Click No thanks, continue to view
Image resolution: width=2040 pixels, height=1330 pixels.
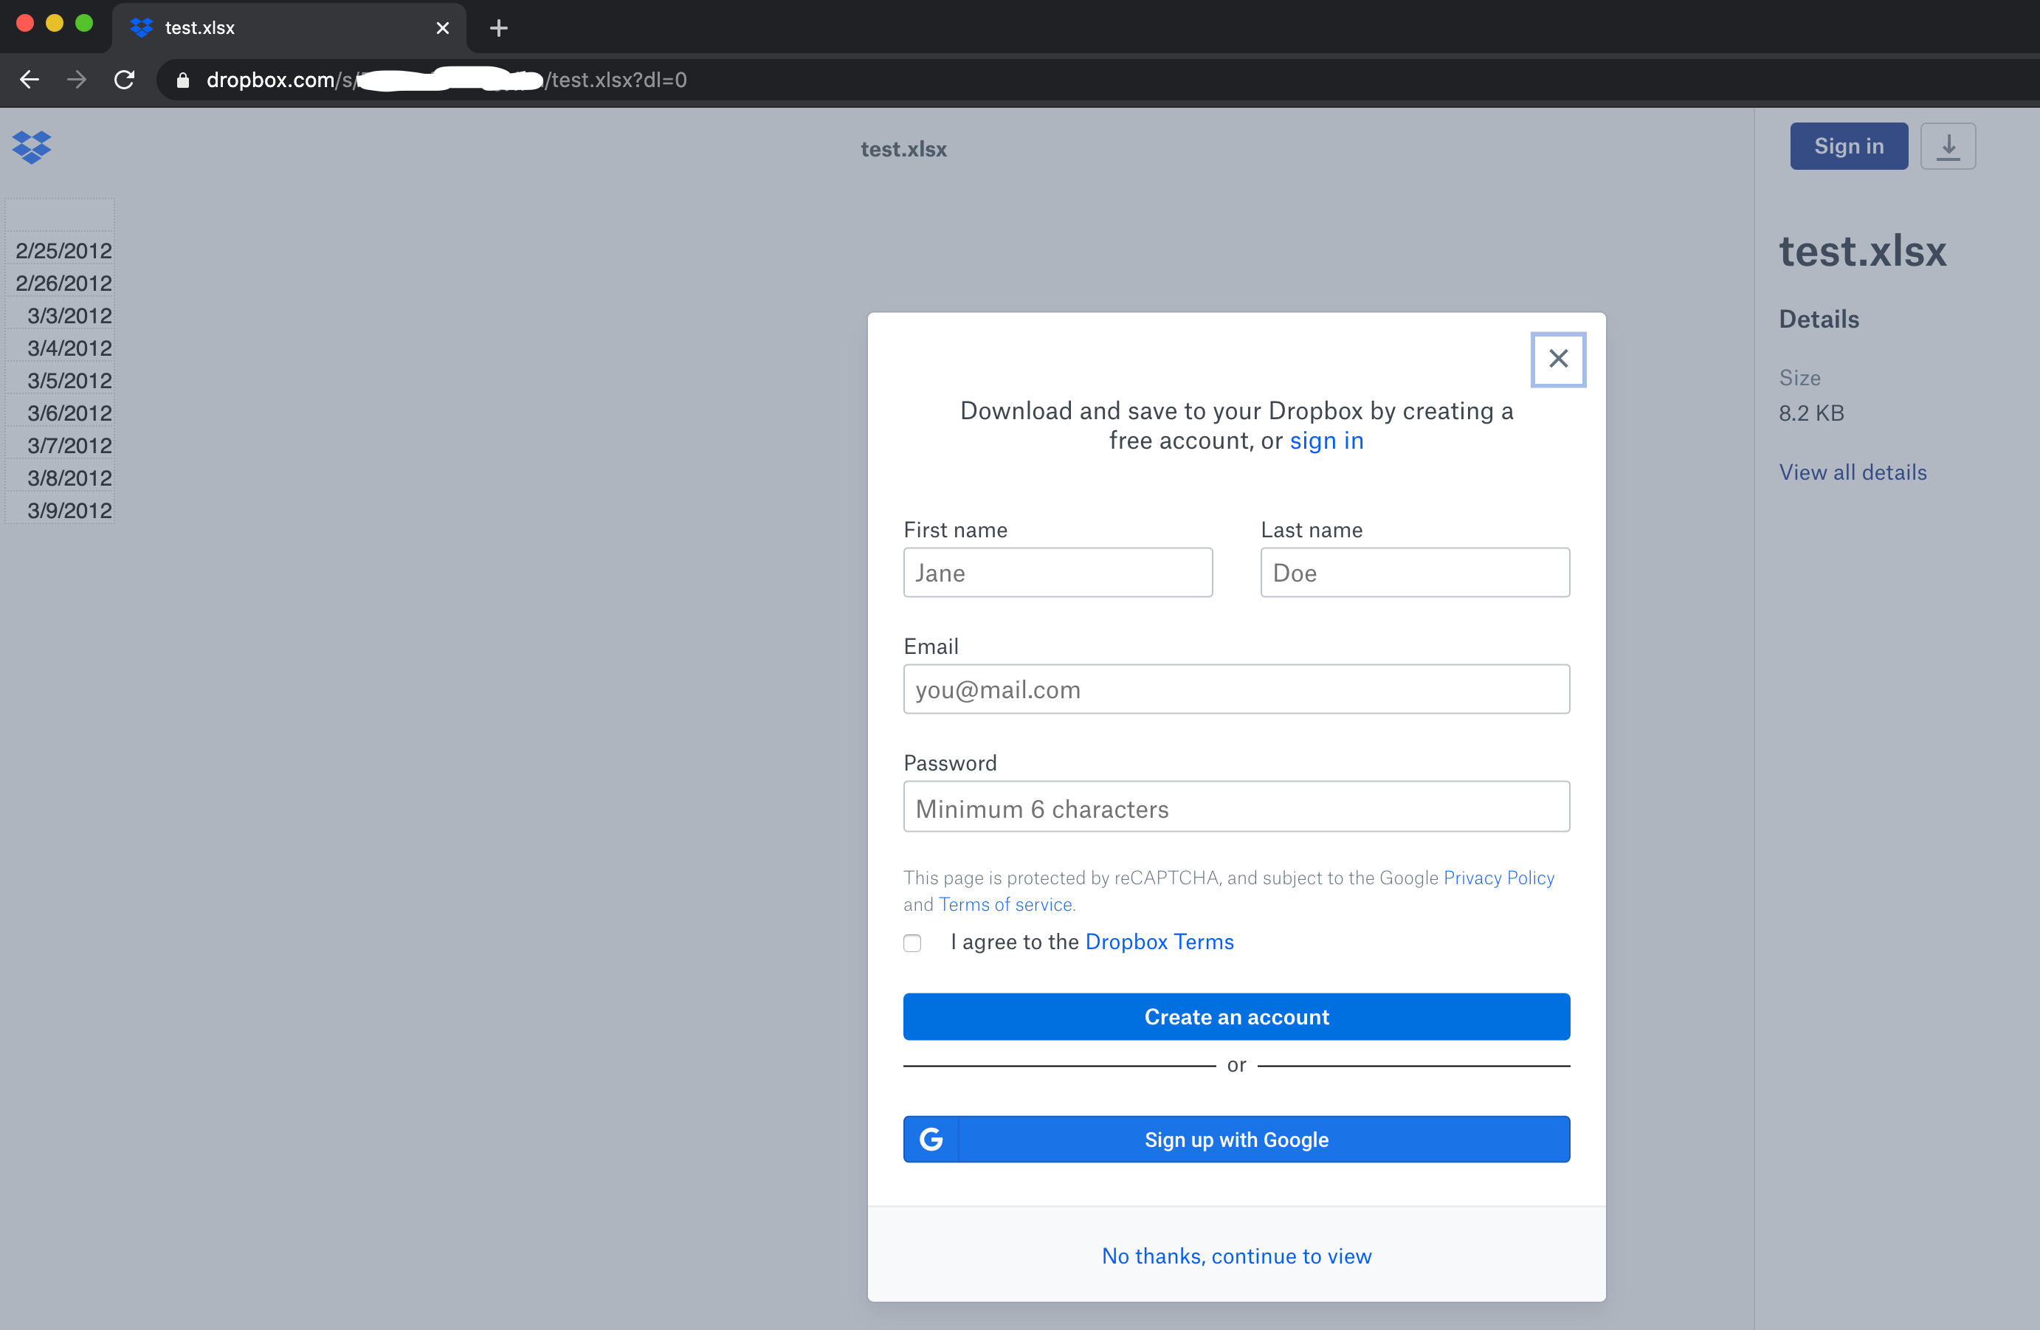[x=1236, y=1255]
